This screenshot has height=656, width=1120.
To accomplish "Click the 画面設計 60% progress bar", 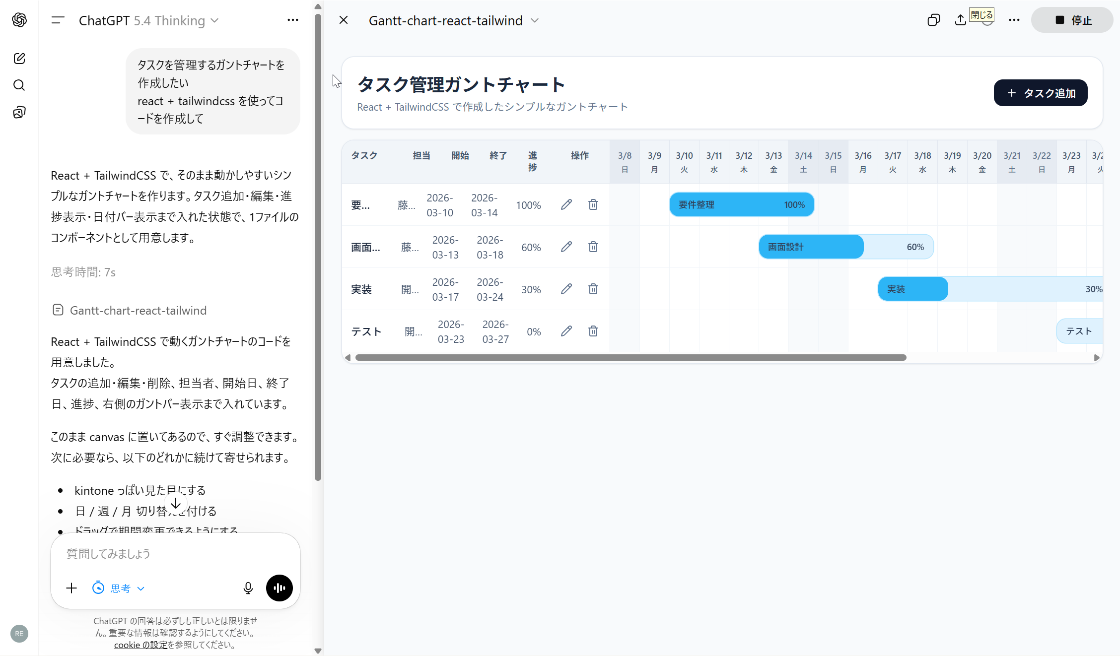I will pos(846,247).
